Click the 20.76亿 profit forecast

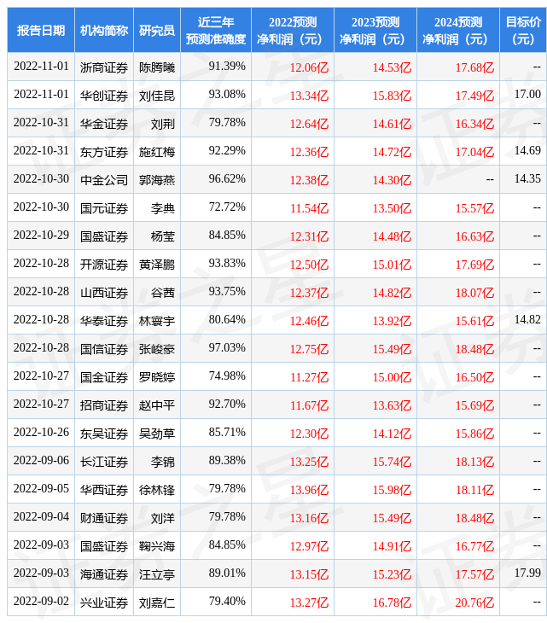[x=474, y=603]
